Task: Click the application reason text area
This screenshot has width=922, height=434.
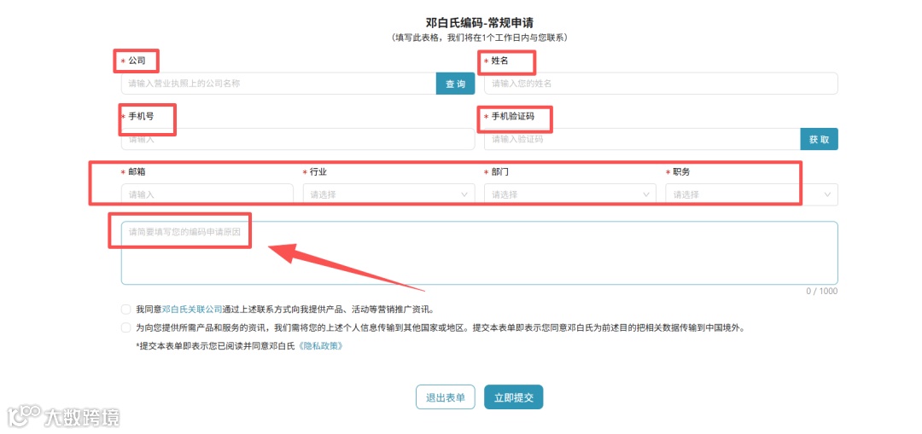Action: 480,253
